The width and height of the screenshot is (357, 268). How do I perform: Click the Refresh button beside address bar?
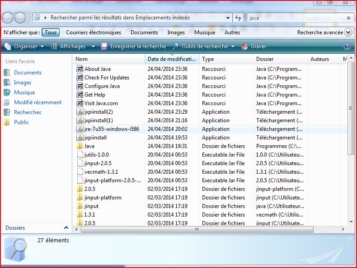(238, 18)
